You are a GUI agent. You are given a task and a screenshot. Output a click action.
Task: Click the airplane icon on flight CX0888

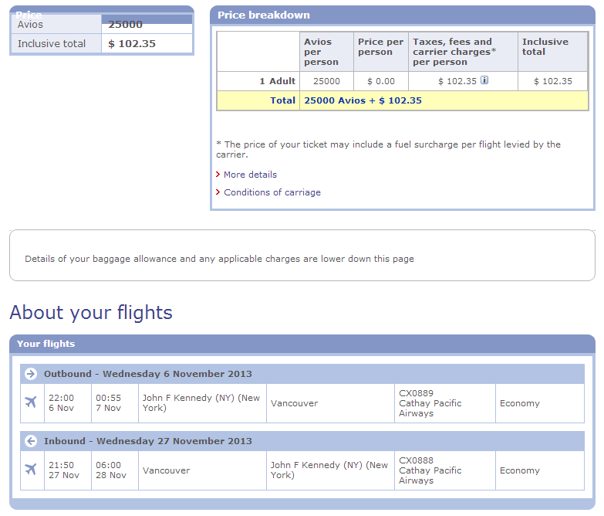pos(31,470)
